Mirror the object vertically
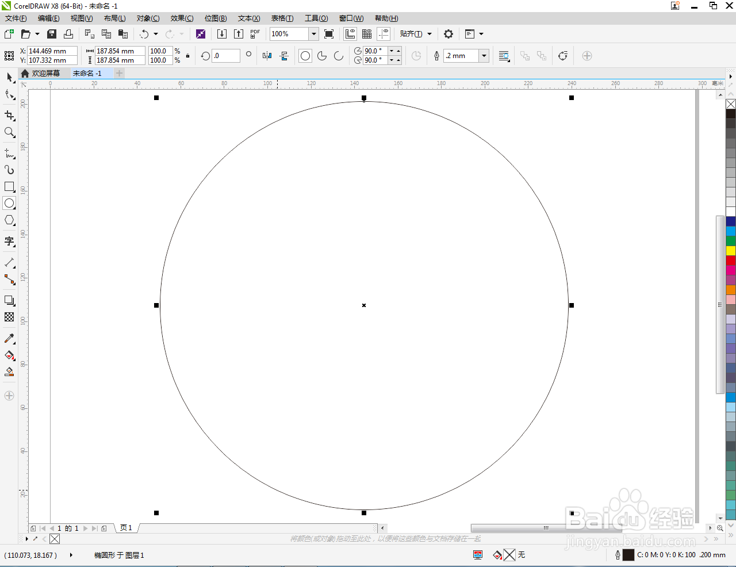This screenshot has width=736, height=567. point(284,56)
